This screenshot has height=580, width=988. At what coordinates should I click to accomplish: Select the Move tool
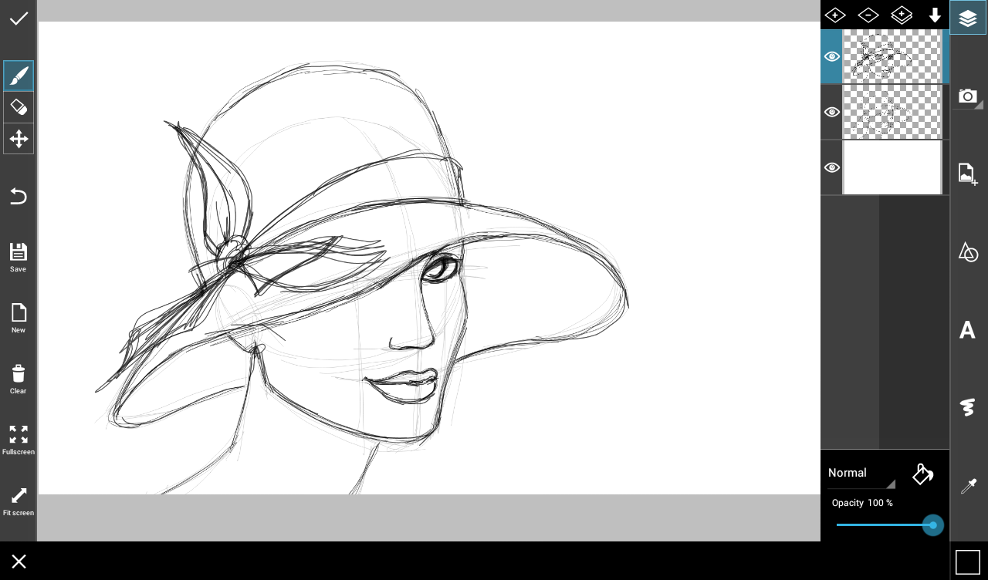coord(19,139)
